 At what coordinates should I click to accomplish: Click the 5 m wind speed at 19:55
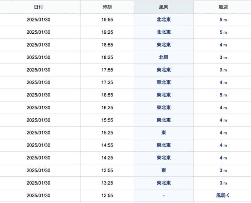pyautogui.click(x=223, y=20)
